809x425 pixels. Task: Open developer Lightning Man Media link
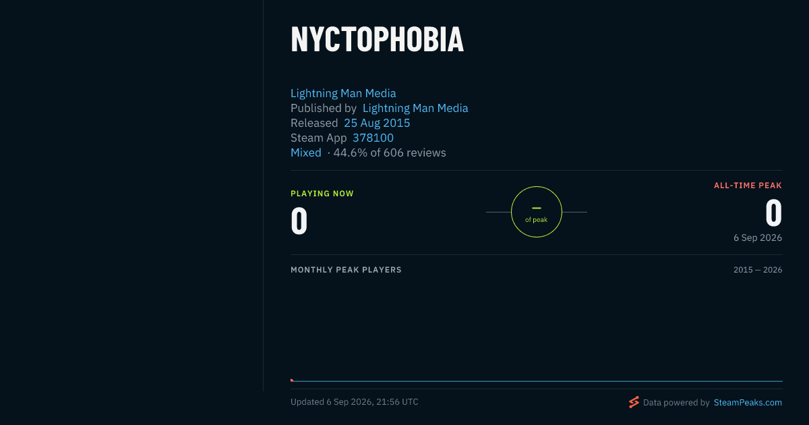click(343, 93)
